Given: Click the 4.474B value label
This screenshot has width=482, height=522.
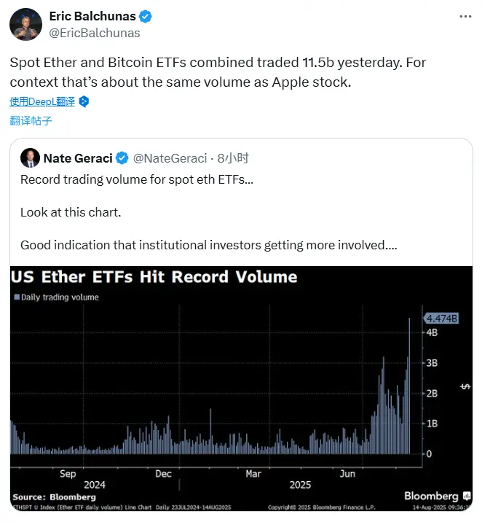Looking at the screenshot, I should [441, 319].
